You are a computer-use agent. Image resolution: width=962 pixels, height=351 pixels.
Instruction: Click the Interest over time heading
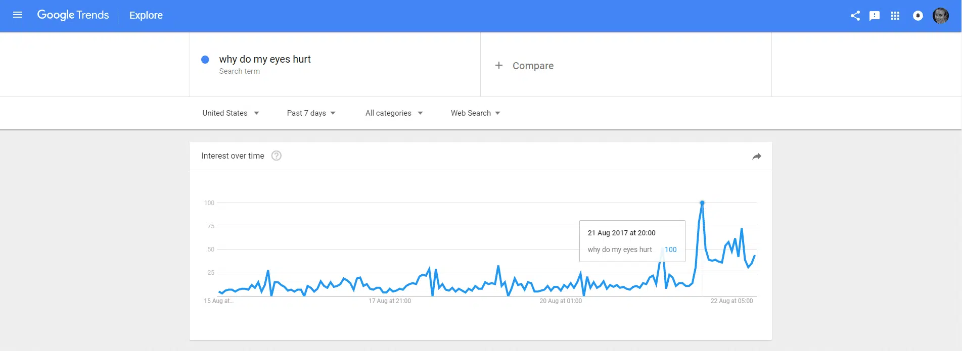click(233, 156)
